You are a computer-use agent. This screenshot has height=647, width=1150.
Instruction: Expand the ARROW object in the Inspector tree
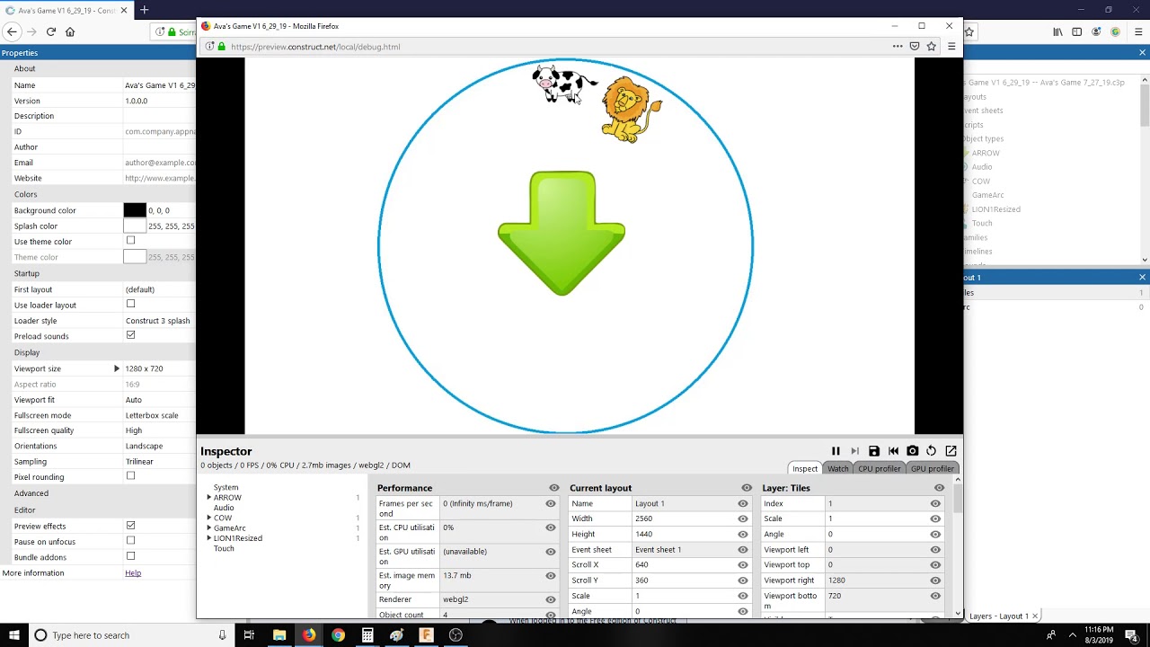coord(209,498)
